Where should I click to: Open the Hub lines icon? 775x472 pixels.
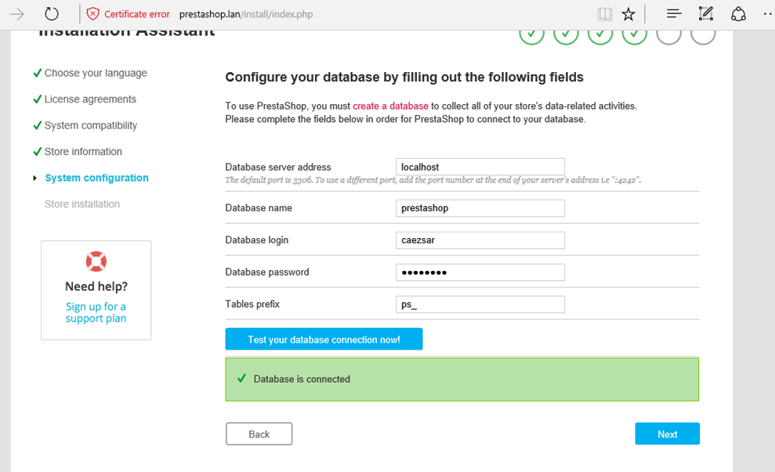coord(674,13)
